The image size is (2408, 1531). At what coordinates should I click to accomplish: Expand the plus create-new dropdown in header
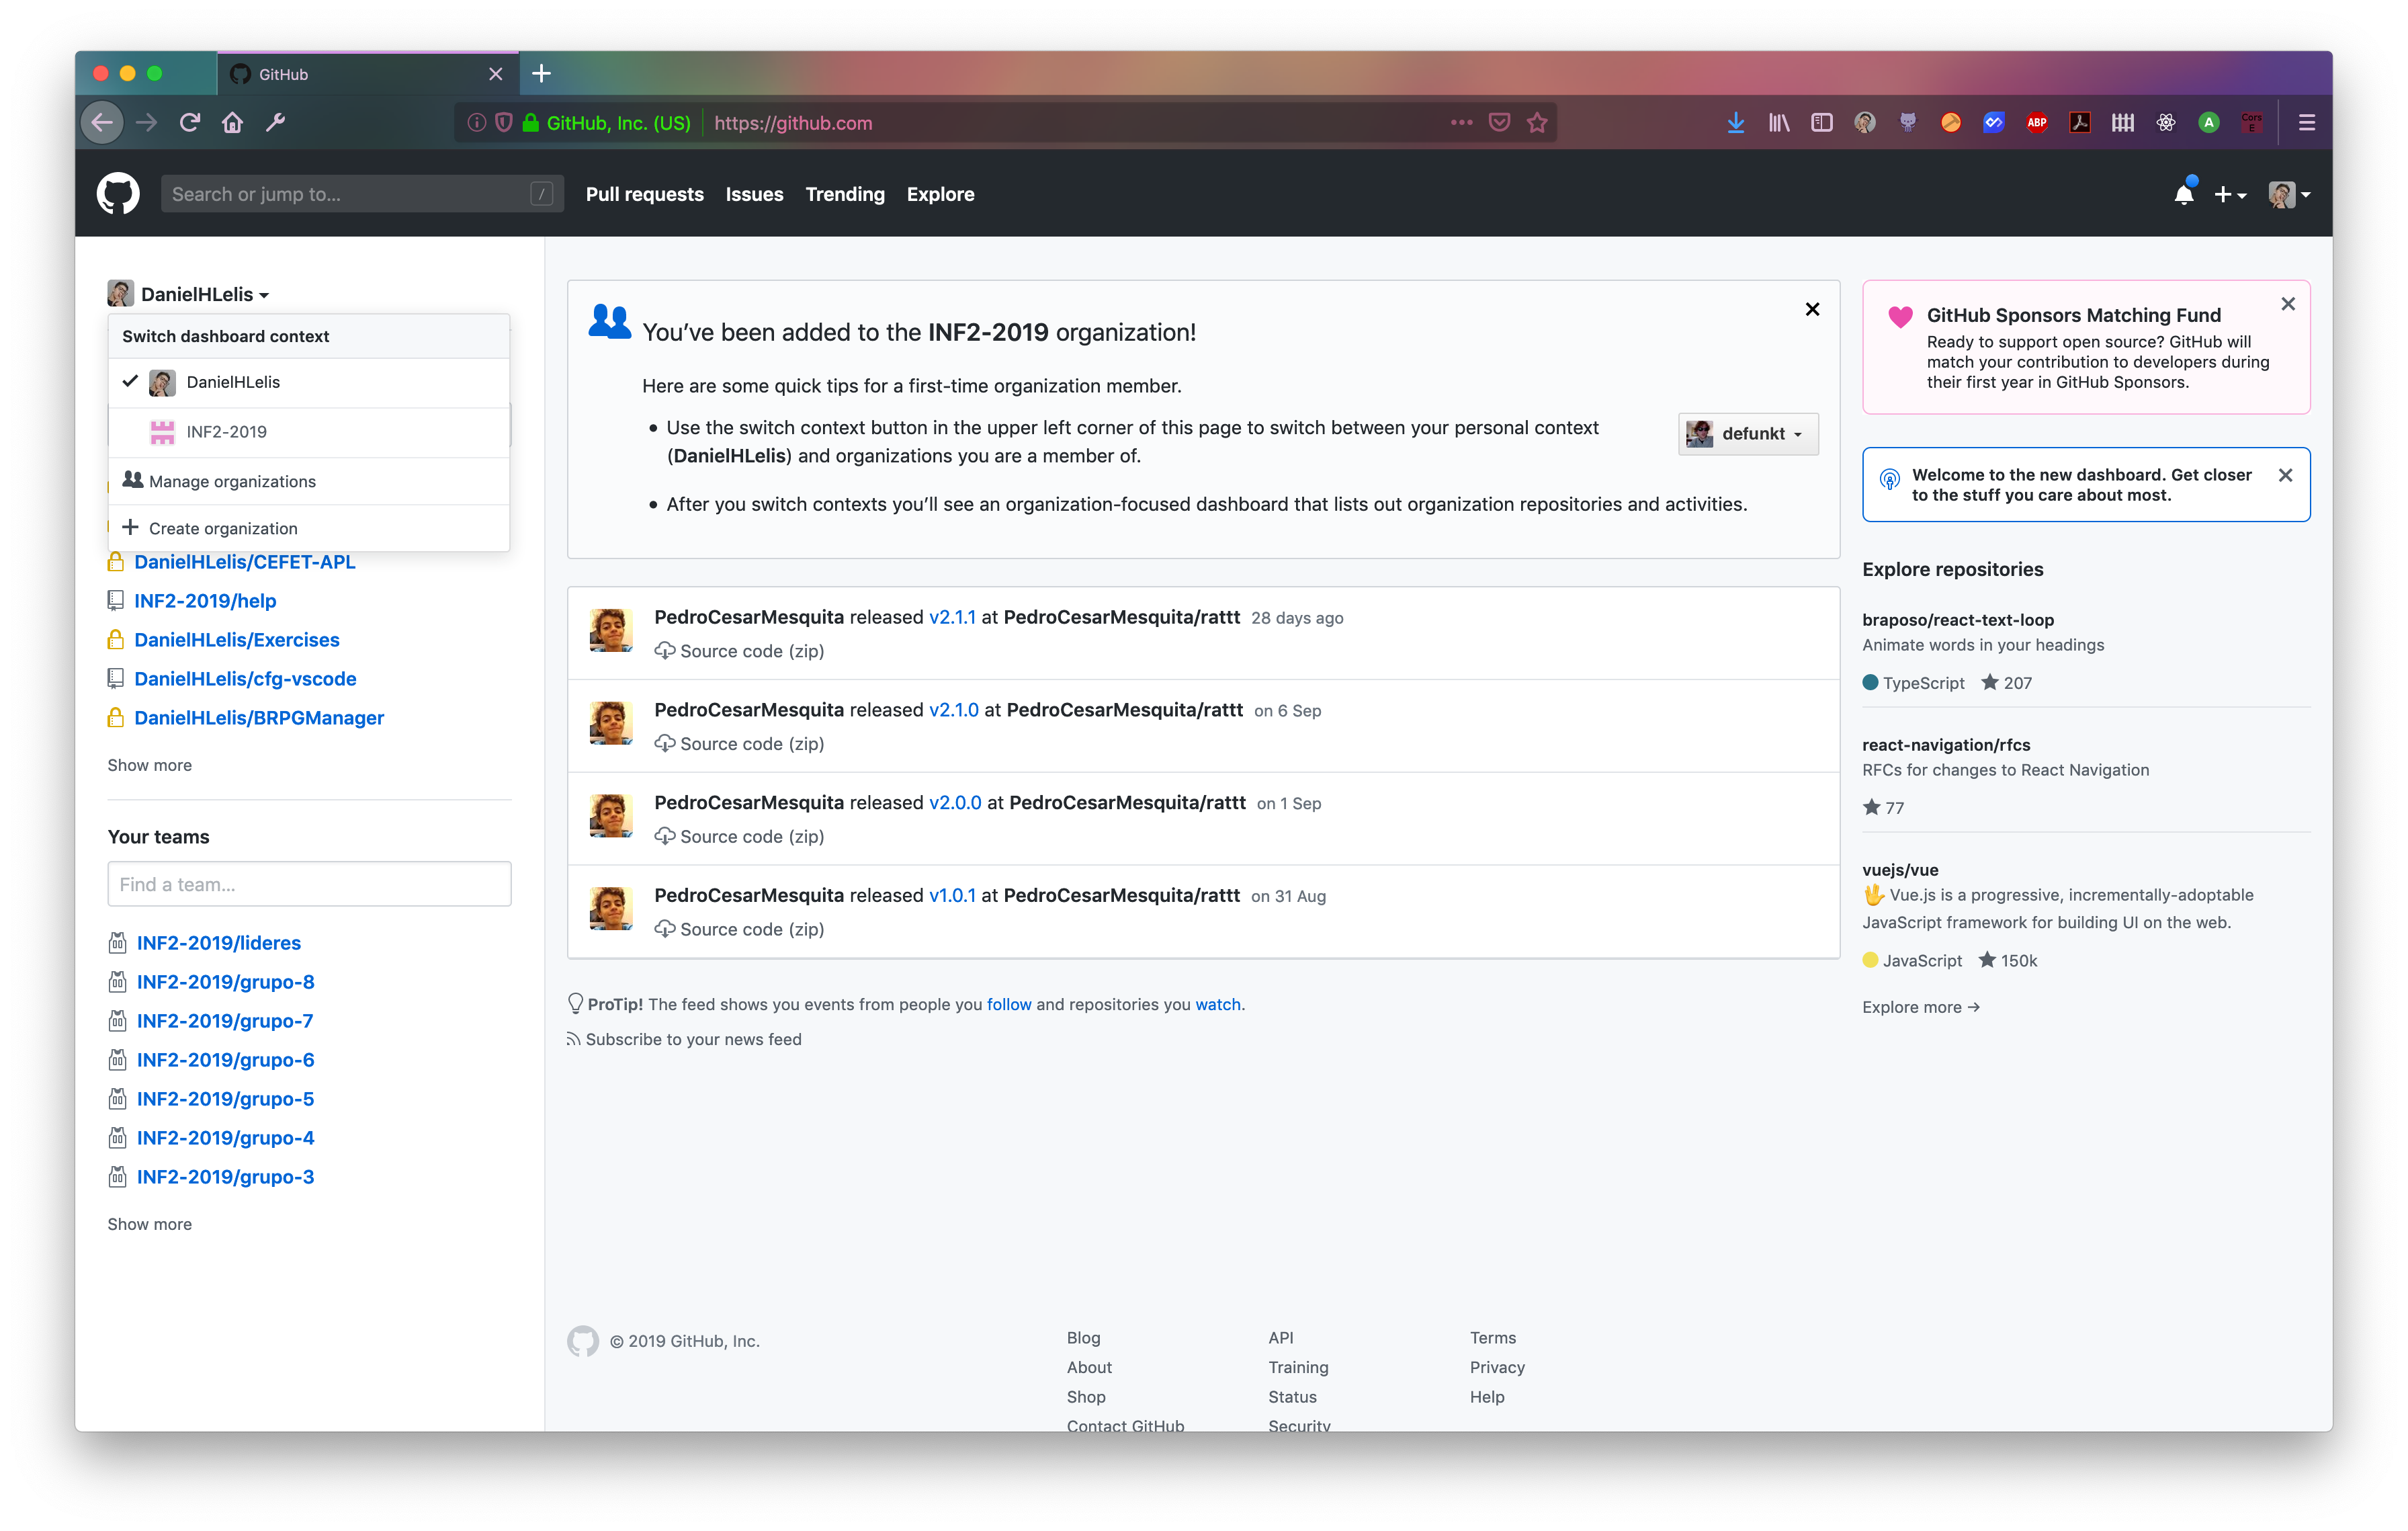[2230, 194]
